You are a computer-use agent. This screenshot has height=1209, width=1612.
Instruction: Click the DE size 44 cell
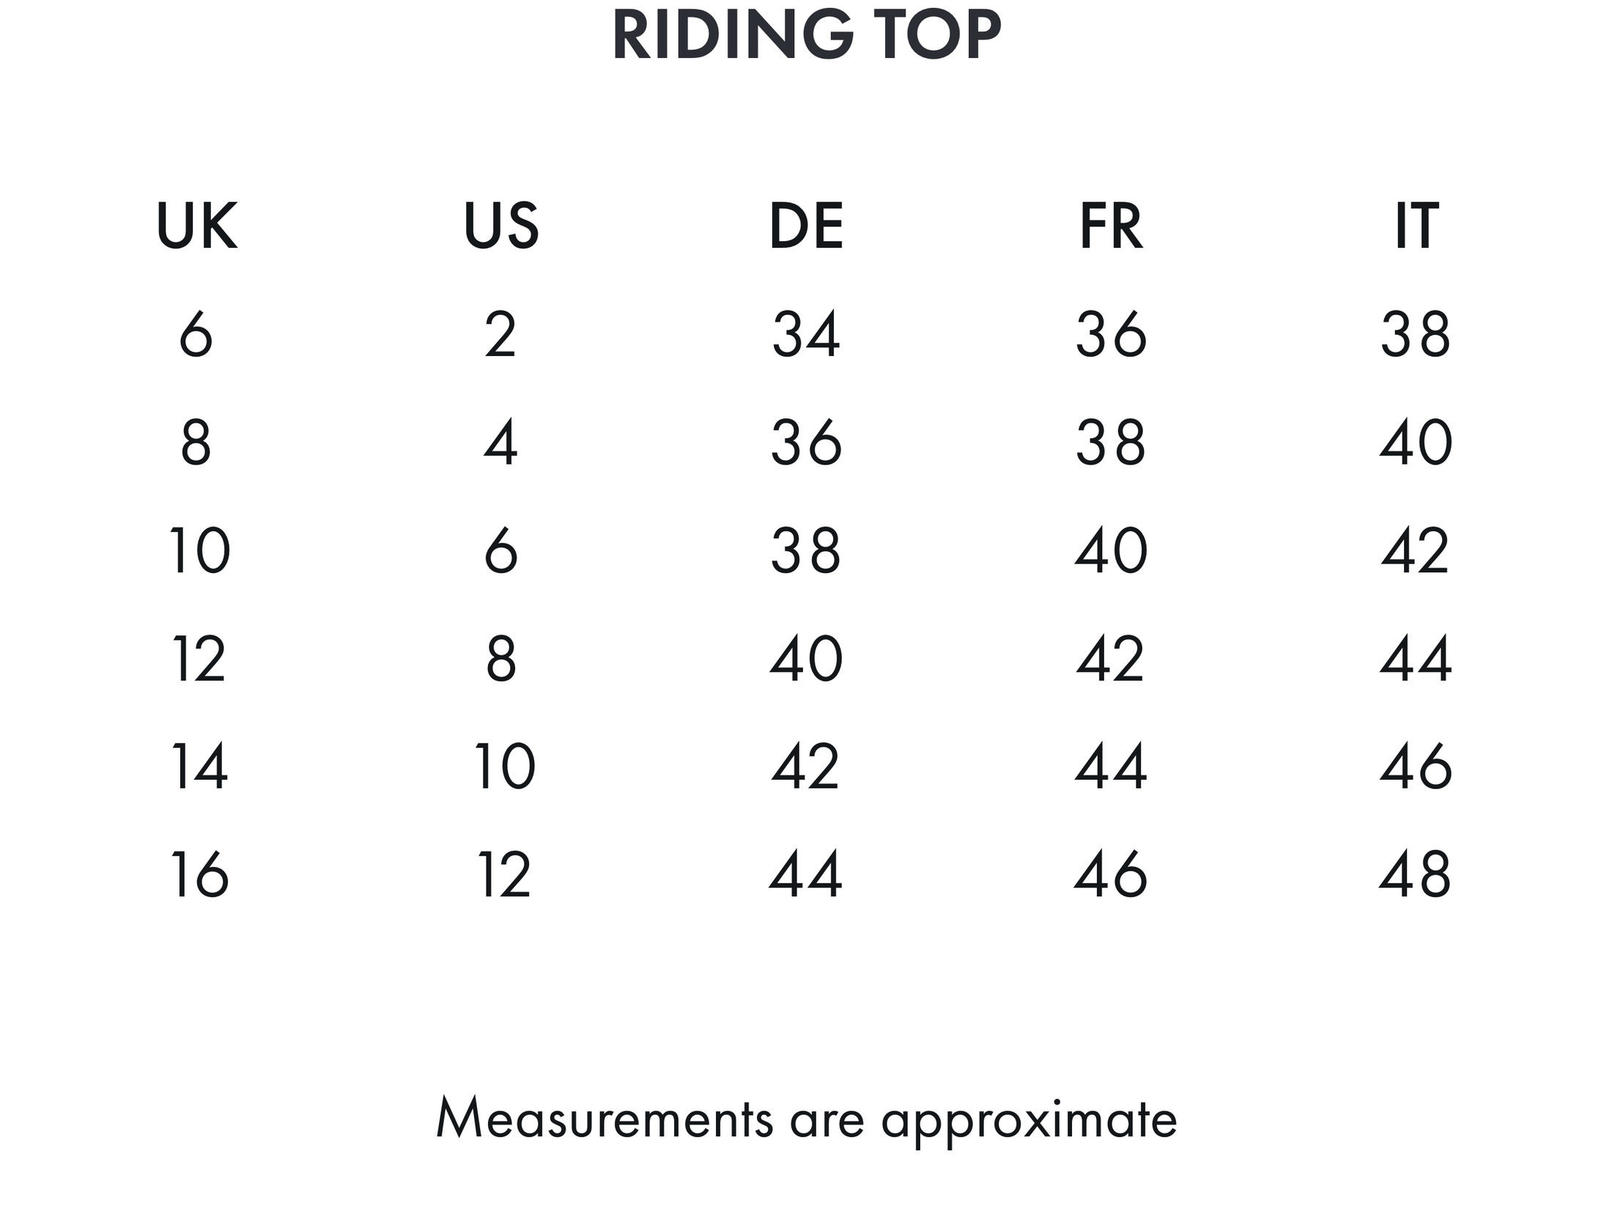(806, 874)
